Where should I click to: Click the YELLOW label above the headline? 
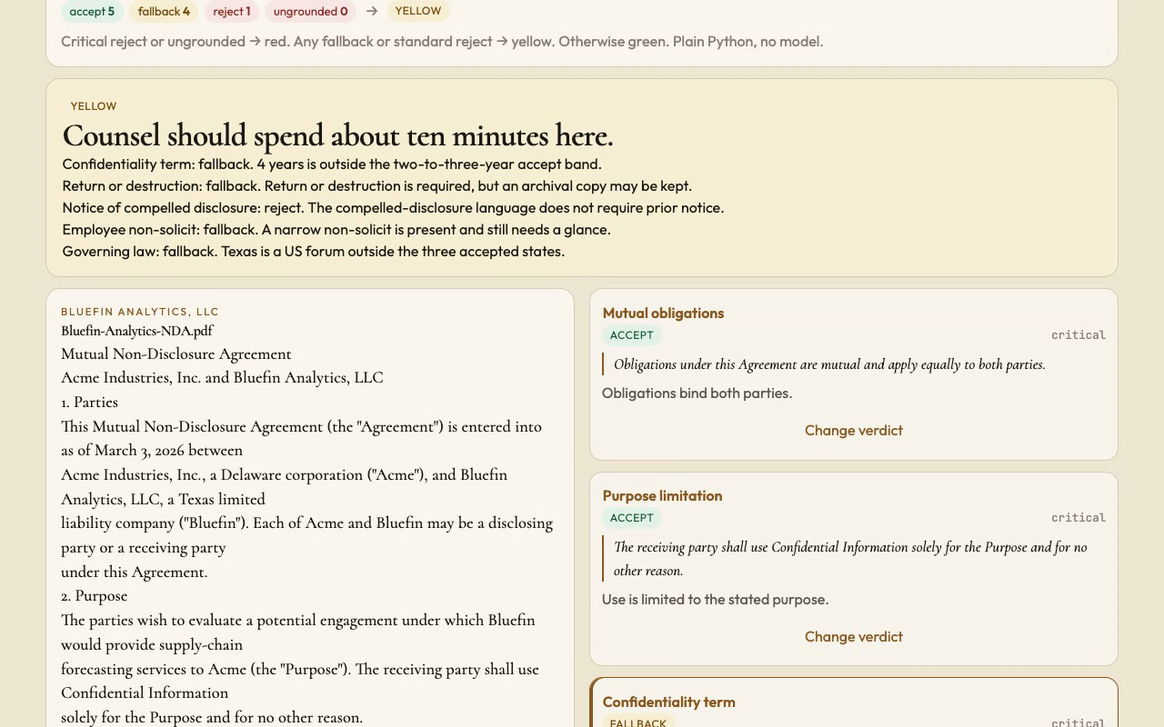tap(94, 106)
